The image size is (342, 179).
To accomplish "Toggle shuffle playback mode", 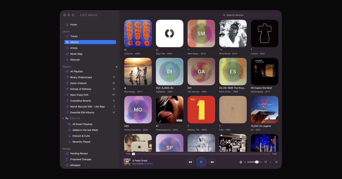I will 265,162.
